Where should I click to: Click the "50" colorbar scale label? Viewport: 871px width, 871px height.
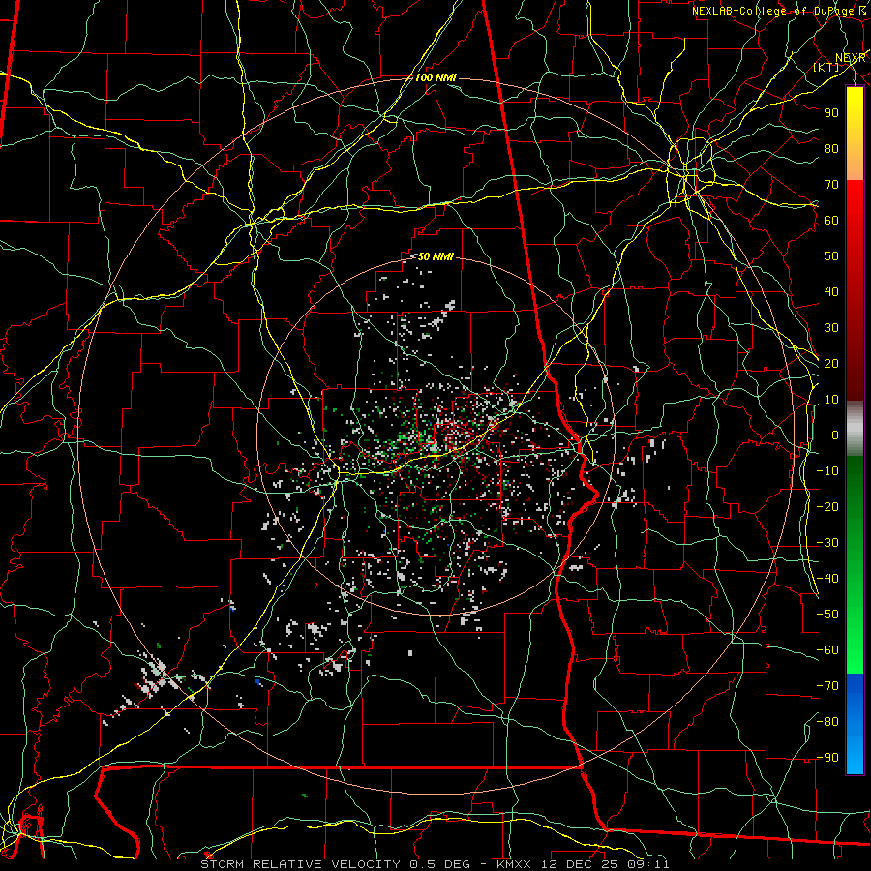tap(831, 256)
